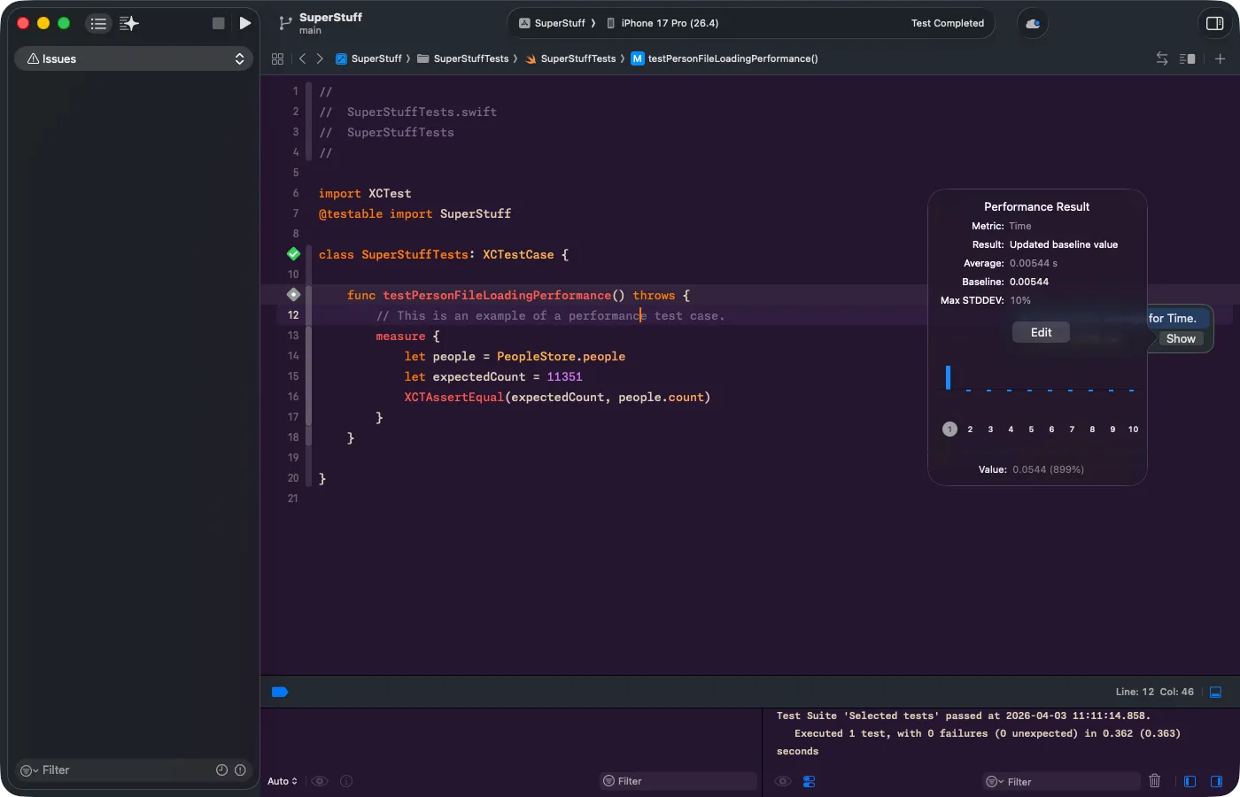
Task: Toggle the variables view pane button
Action: (x=1190, y=781)
